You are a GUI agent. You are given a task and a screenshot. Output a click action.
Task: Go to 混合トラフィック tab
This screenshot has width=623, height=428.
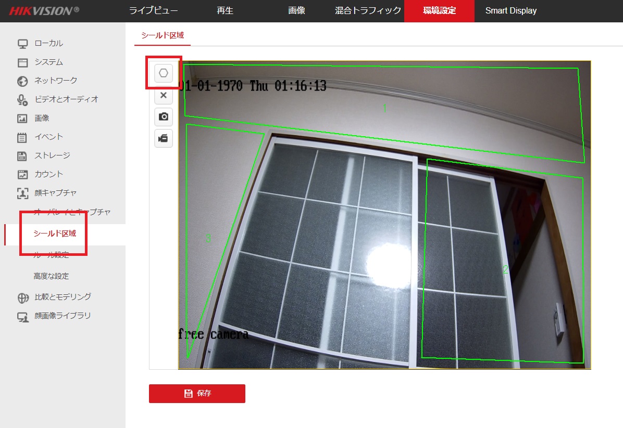click(x=368, y=11)
